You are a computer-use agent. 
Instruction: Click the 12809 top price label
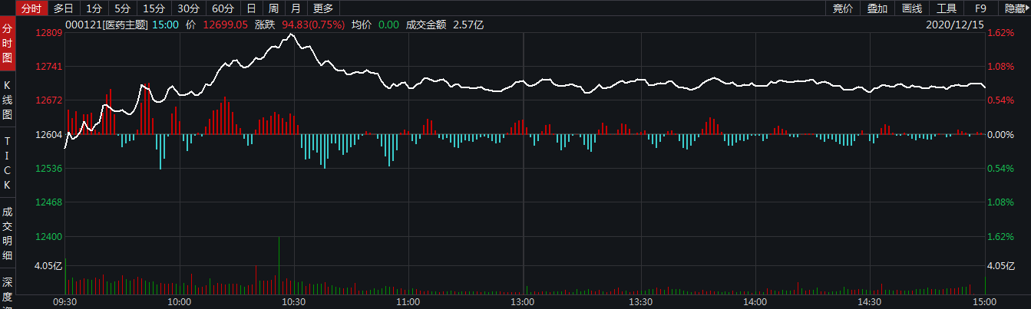point(49,34)
